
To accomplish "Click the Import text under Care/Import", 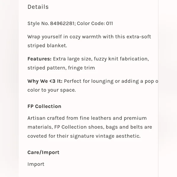I will point(36,164).
